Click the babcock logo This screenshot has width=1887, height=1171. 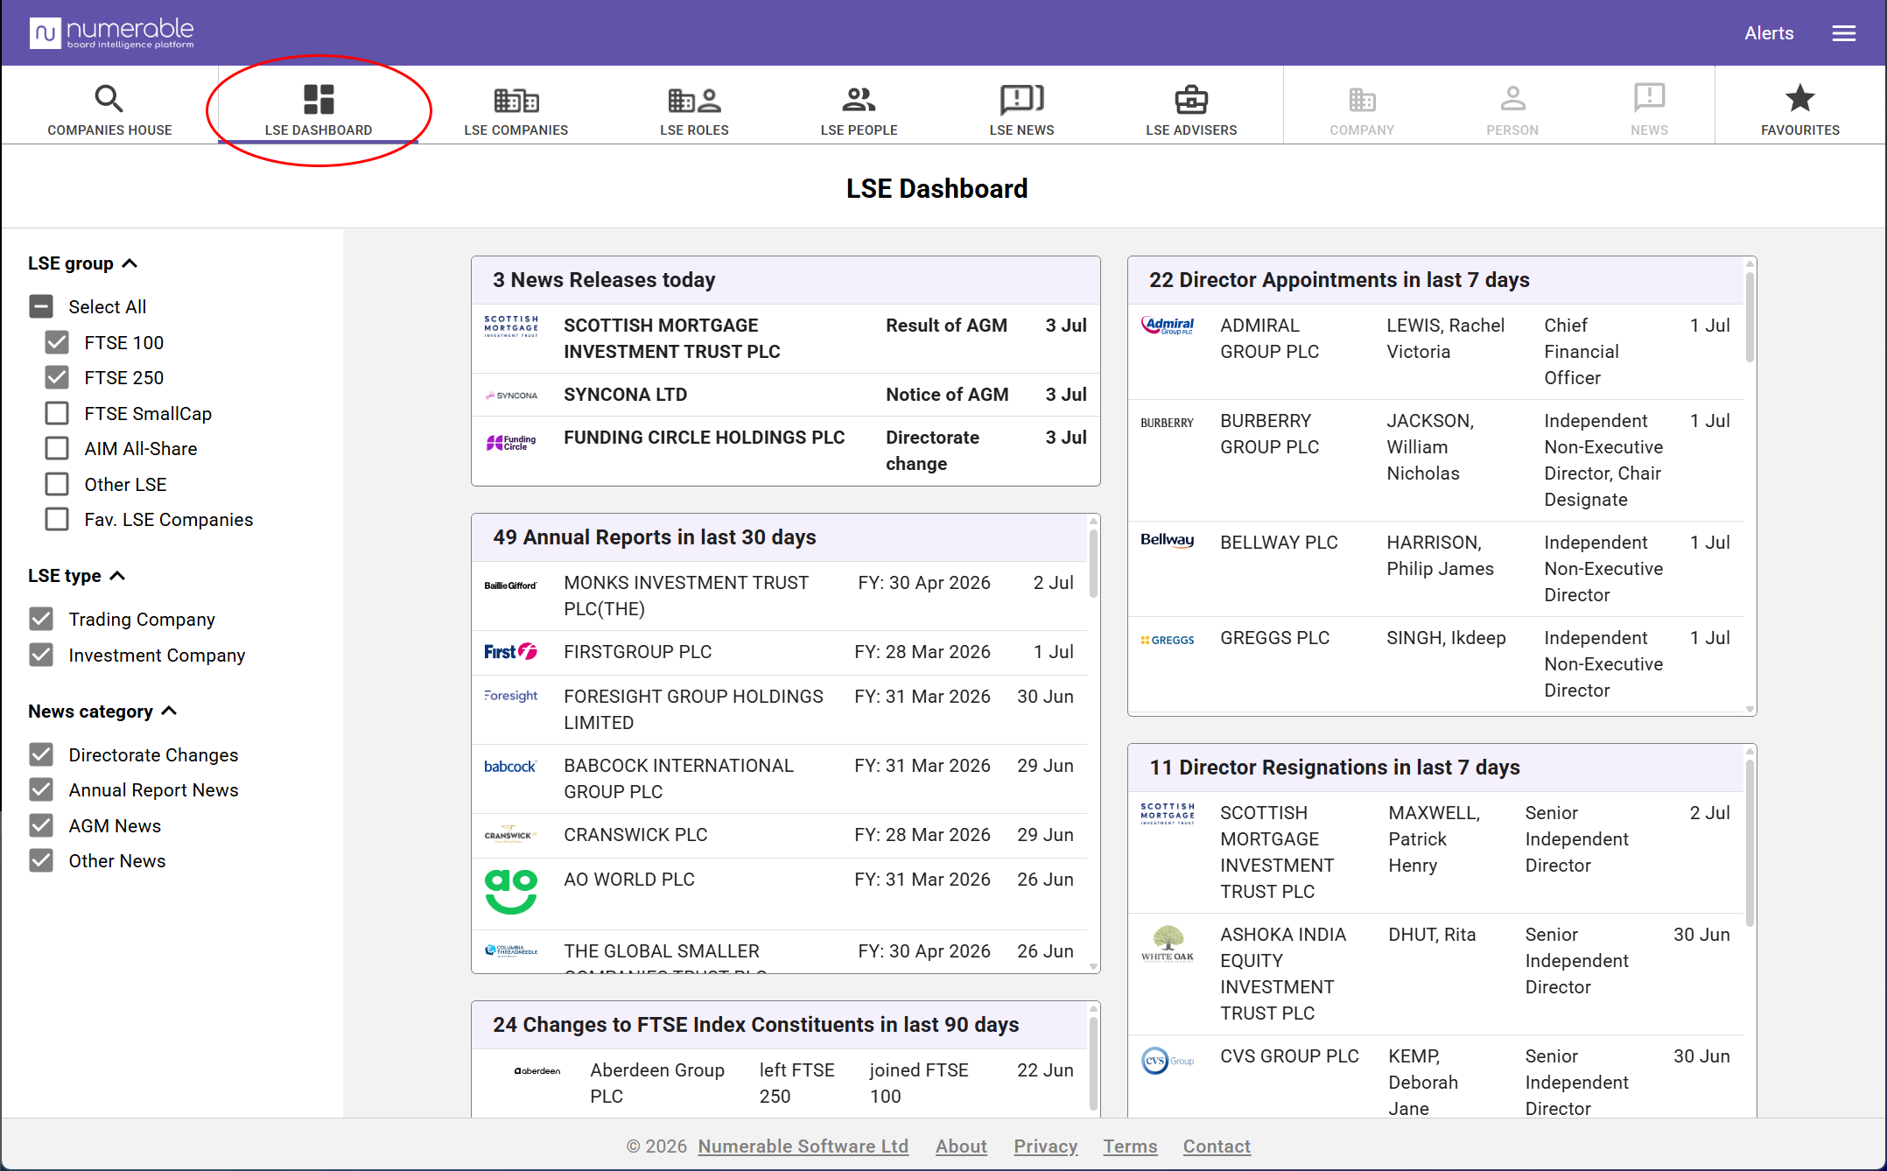(x=510, y=767)
